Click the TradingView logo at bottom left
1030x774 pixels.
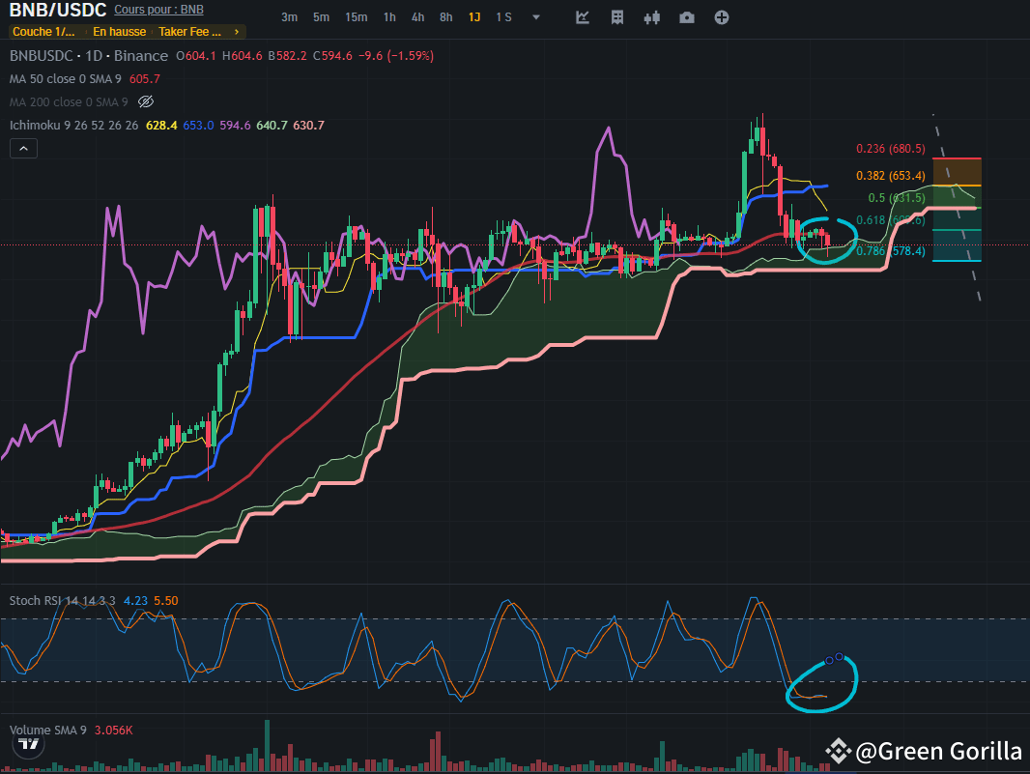coord(29,744)
